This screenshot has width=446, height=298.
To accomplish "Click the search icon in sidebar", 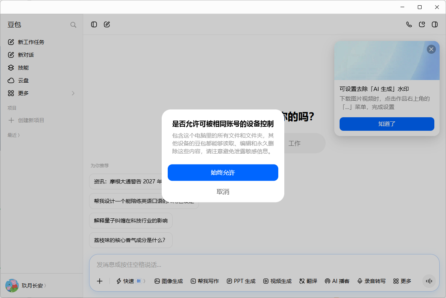I will [73, 25].
